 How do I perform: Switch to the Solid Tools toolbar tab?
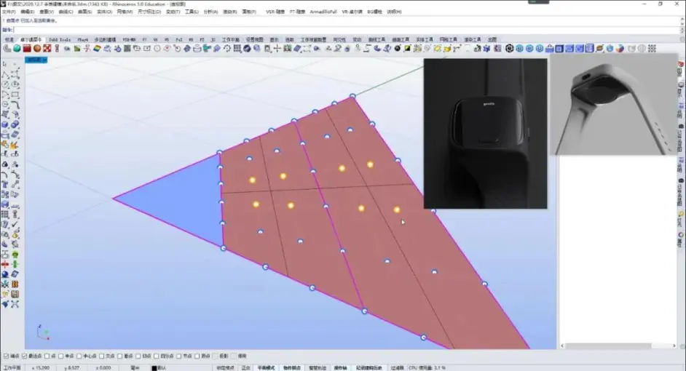[60, 40]
